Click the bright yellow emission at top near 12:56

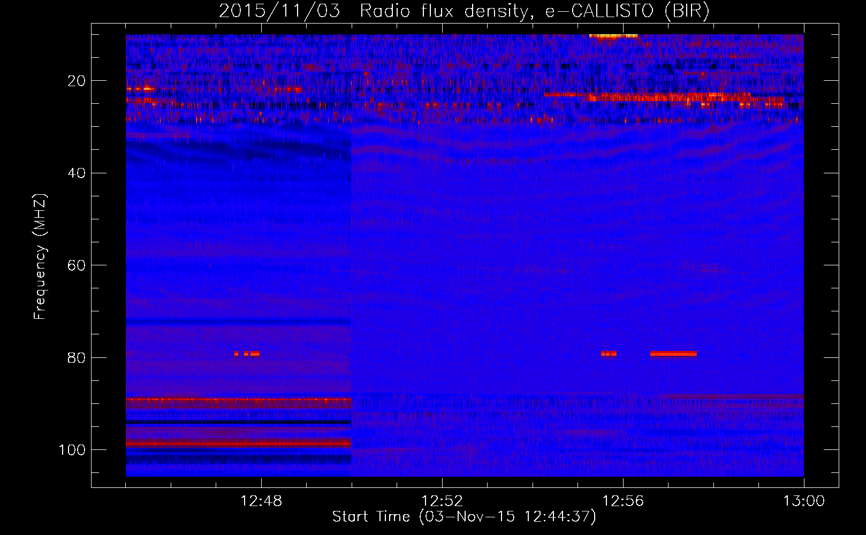click(613, 36)
